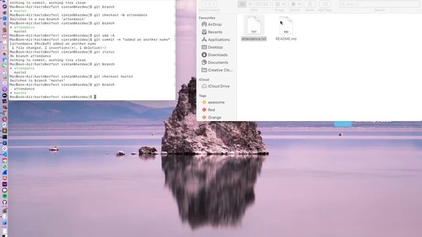Focus the Finder Search field
422x237 pixels.
pos(380,4)
